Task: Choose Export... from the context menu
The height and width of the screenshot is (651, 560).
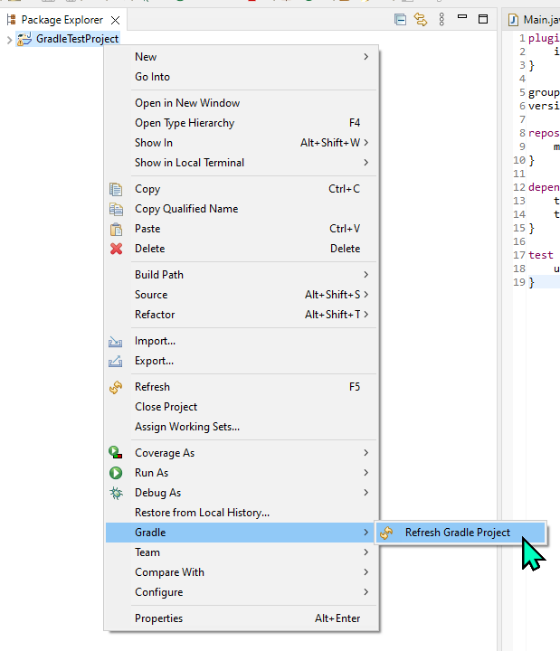Action: click(x=242, y=361)
